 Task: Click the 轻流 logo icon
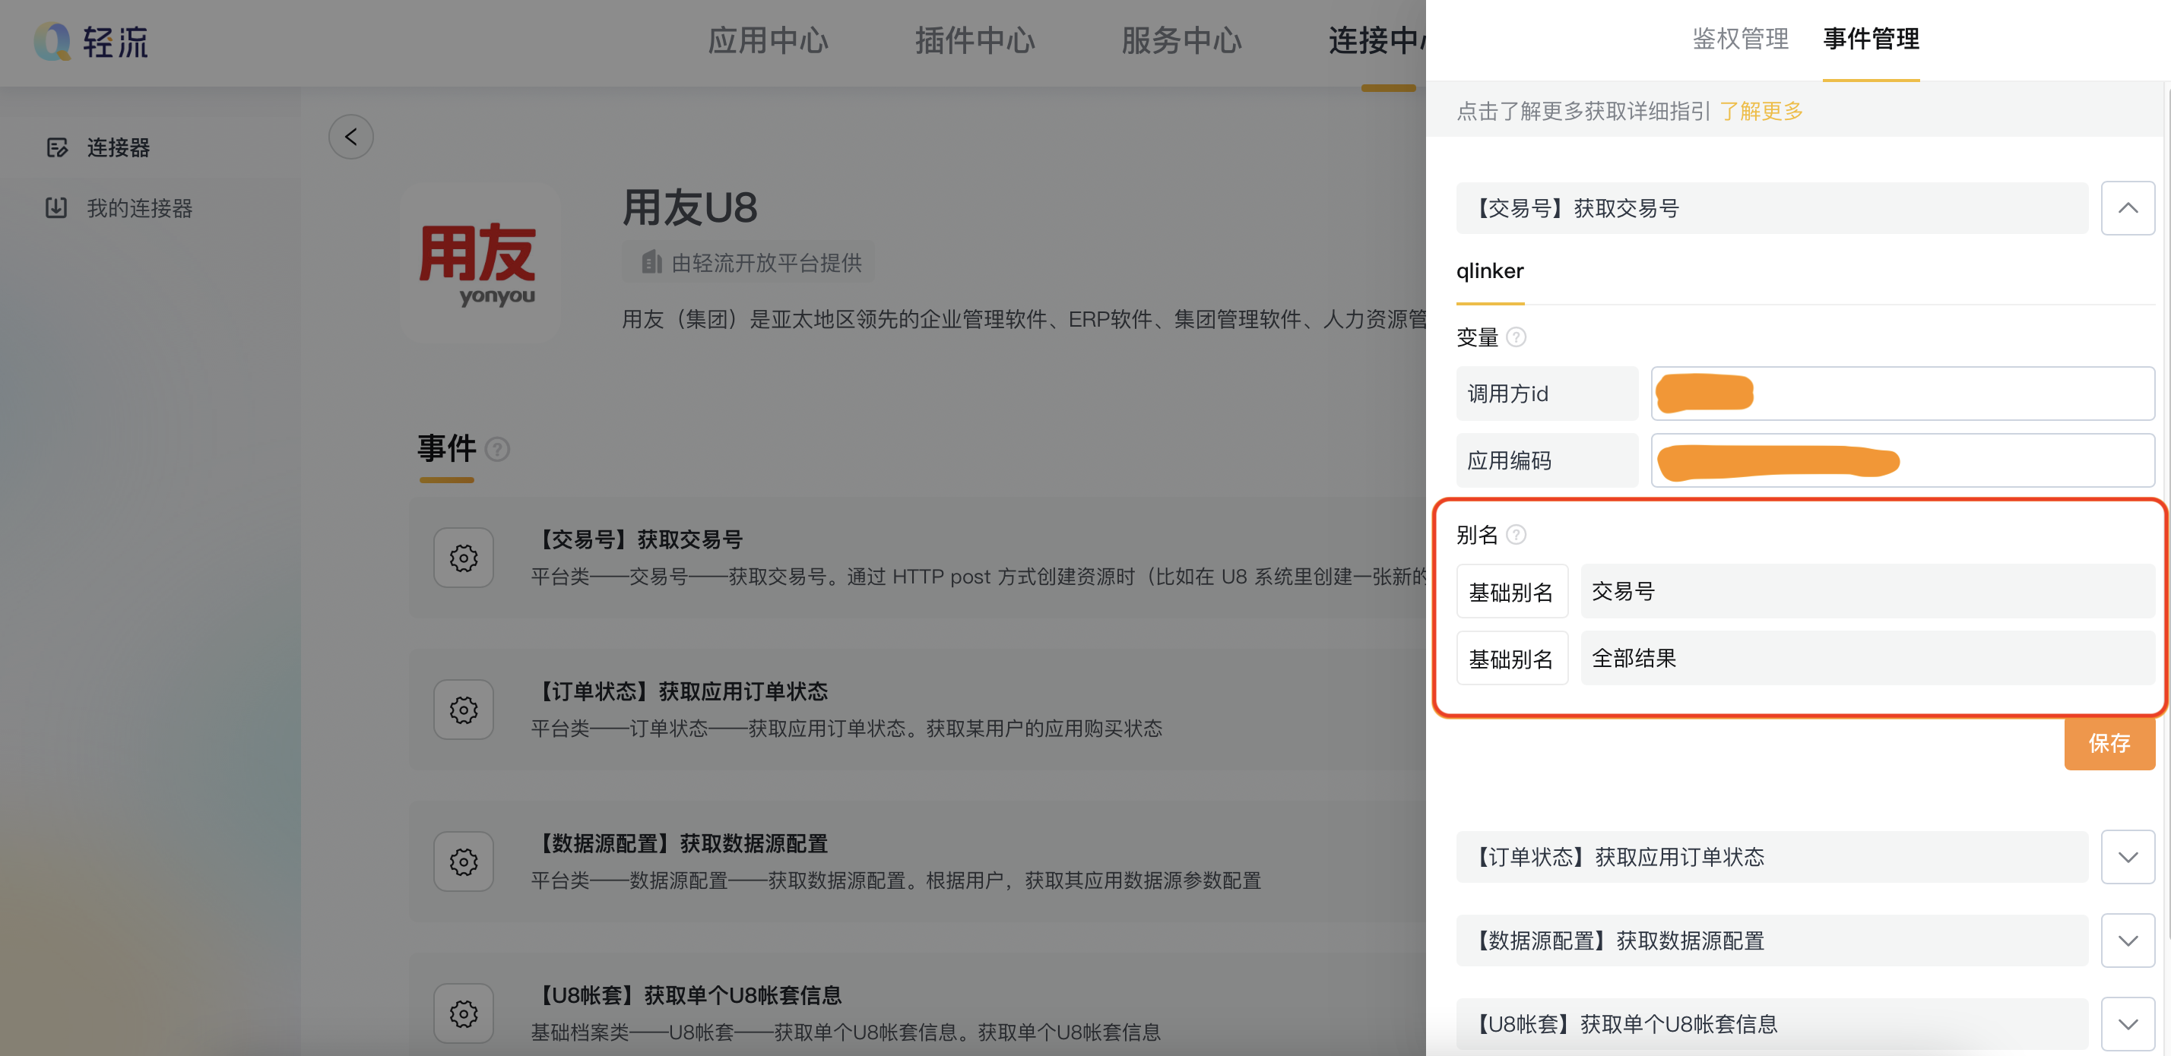pyautogui.click(x=52, y=41)
